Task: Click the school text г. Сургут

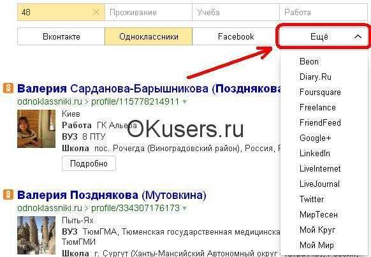Action: click(112, 253)
